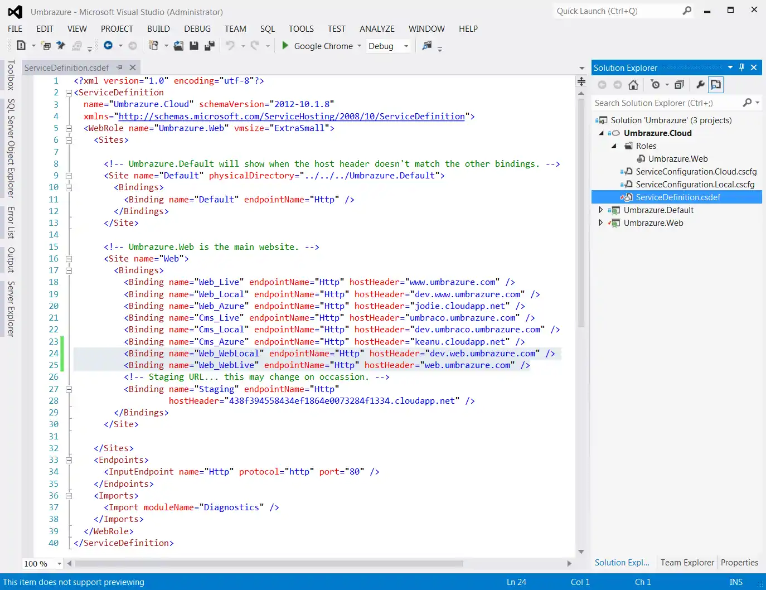Collapse the Endpoints XML block on line 33

pos(69,460)
